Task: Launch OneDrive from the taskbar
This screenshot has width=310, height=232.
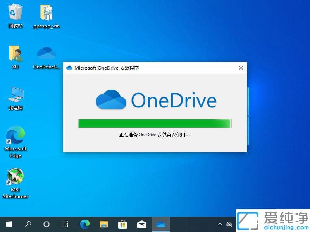Action: click(160, 224)
